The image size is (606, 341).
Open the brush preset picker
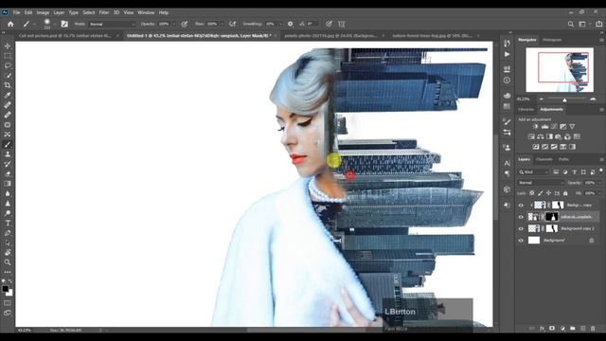[49, 24]
